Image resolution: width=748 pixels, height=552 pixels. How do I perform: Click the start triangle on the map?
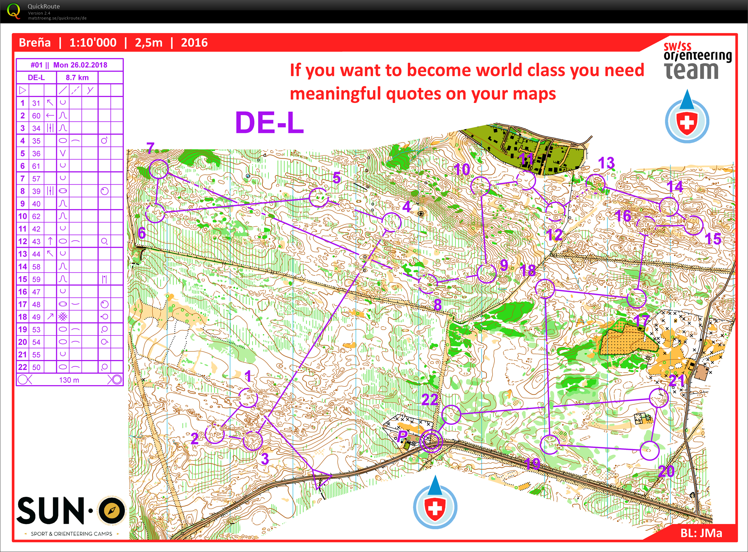[x=321, y=477]
